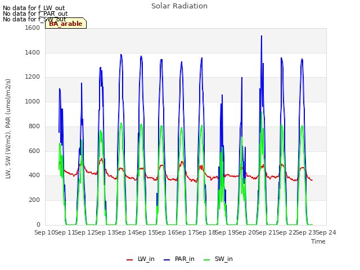
Task: Click 'No data for f_SW_out' message
Action: (x=34, y=19)
